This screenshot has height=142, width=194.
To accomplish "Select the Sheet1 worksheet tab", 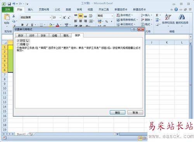I will coord(21,134).
